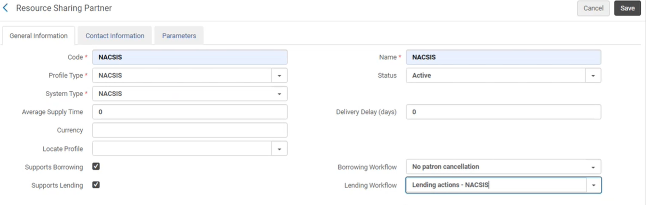Select the Profile Type NACSIS field
Screen dimensions: 646x205
click(182, 76)
